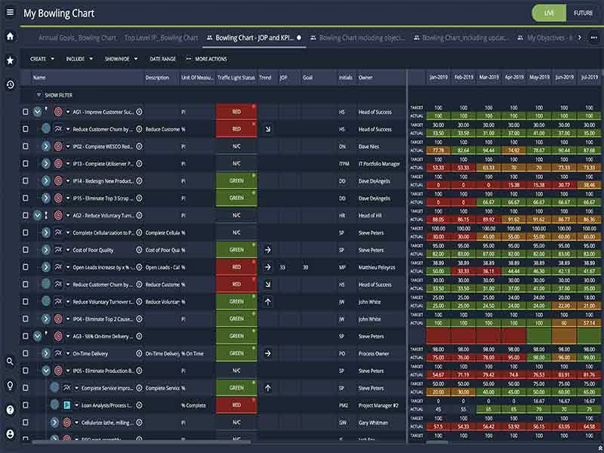Click info icon on Cost of Poor Quality row

click(x=139, y=250)
